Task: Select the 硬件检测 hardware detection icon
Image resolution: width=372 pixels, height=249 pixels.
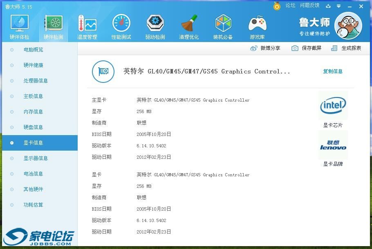Action: [x=53, y=26]
